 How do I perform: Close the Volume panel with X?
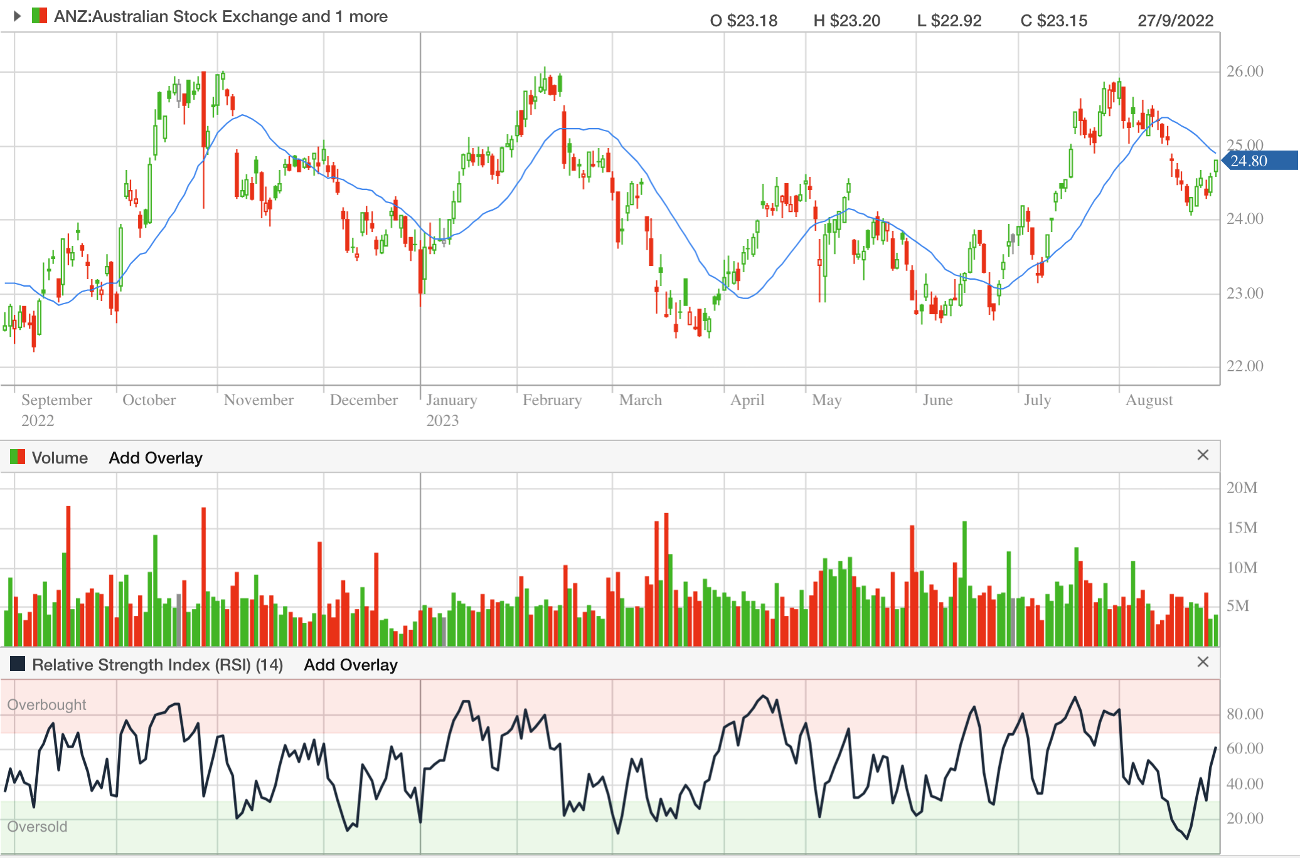1202,455
